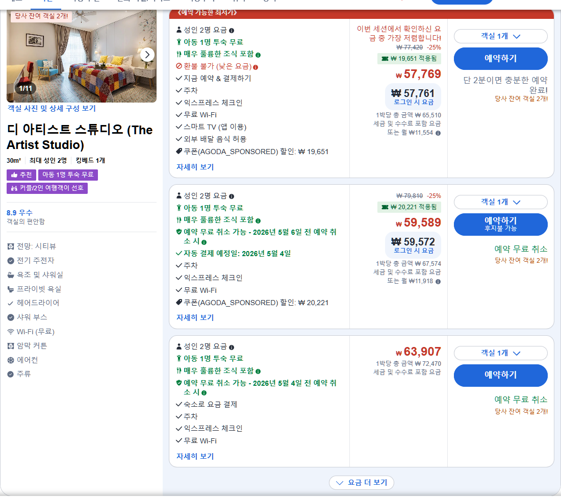
Task: Open 객실 사진 및 상세 구성 보기 link
Action: click(52, 109)
